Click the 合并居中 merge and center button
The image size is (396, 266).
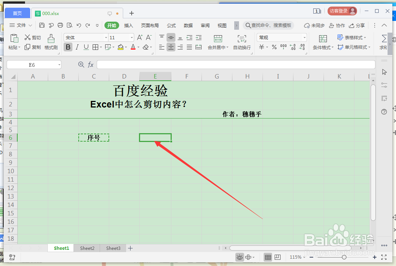click(x=218, y=42)
